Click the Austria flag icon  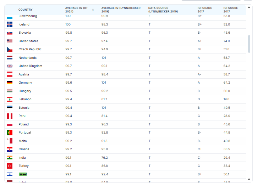[10, 74]
